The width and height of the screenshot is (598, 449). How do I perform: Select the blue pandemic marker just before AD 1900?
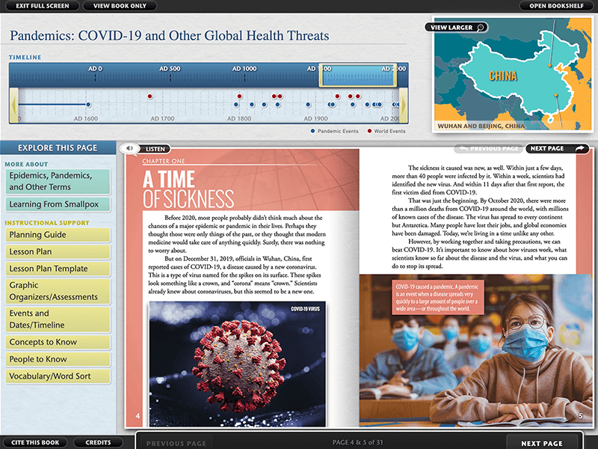(308, 104)
